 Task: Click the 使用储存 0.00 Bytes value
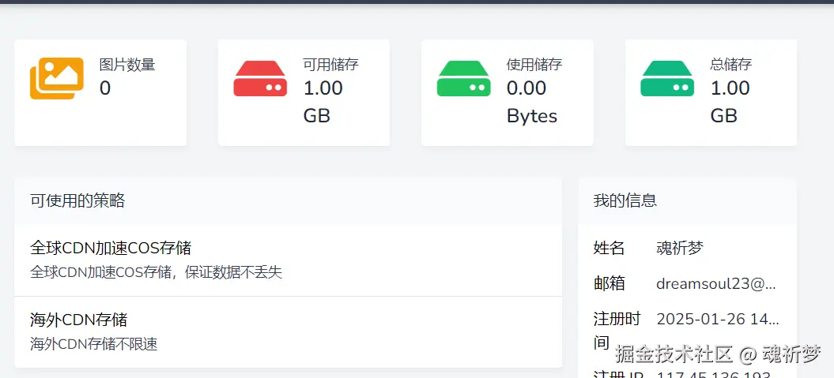(x=531, y=102)
